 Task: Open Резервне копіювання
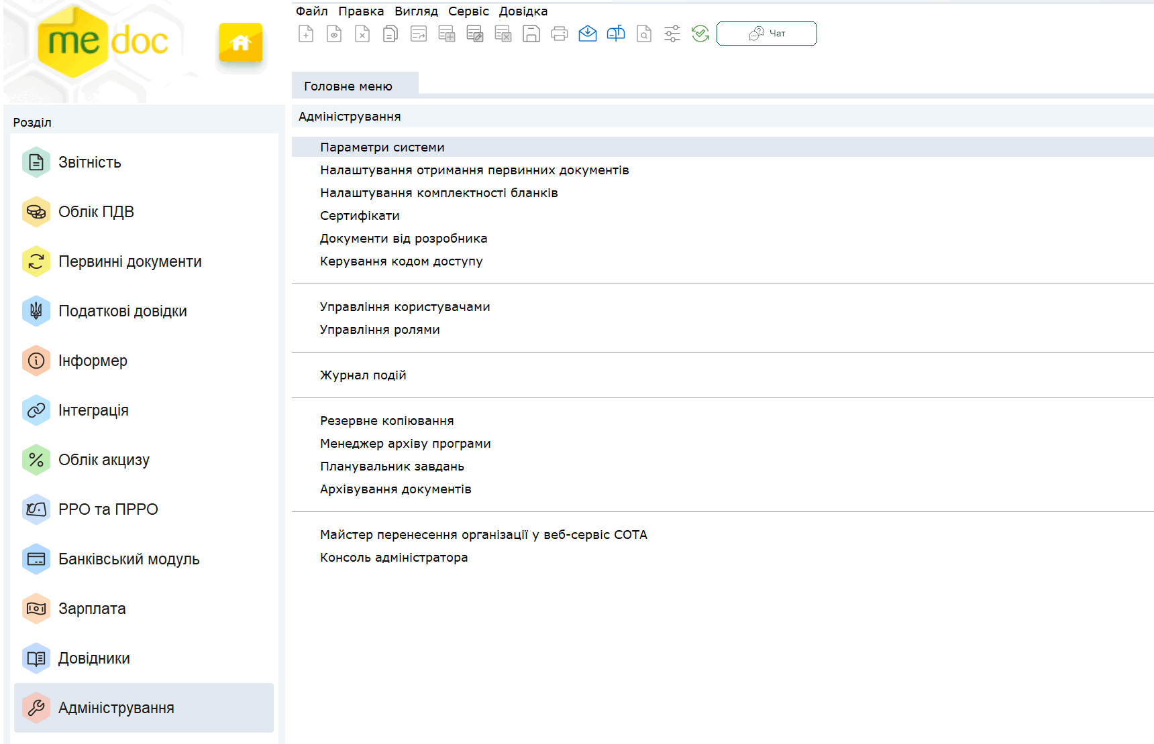pos(386,421)
